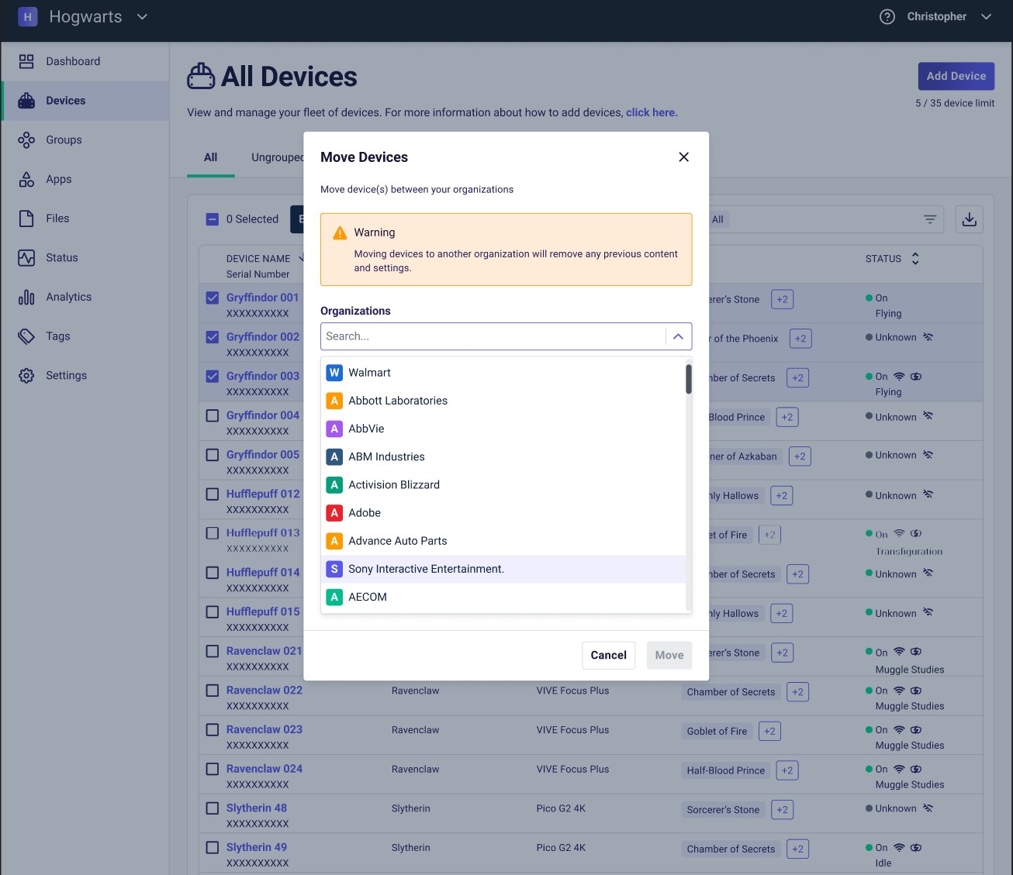Check the Hufflepuff 012 checkbox
This screenshot has height=875, width=1013.
(213, 494)
